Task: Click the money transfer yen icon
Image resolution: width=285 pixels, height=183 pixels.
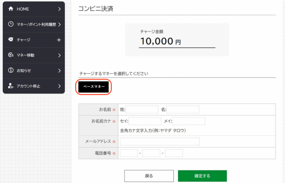Action: pyautogui.click(x=11, y=55)
